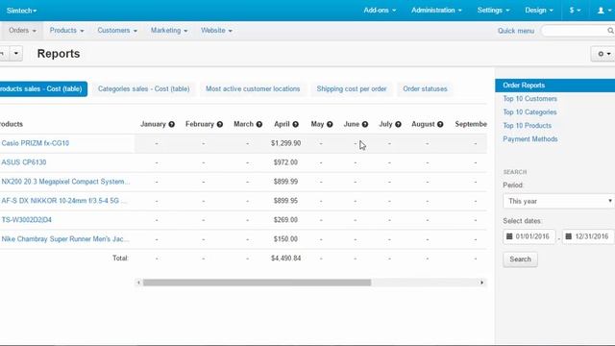Click the calendar icon for start date
The image size is (615, 346).
pyautogui.click(x=509, y=236)
